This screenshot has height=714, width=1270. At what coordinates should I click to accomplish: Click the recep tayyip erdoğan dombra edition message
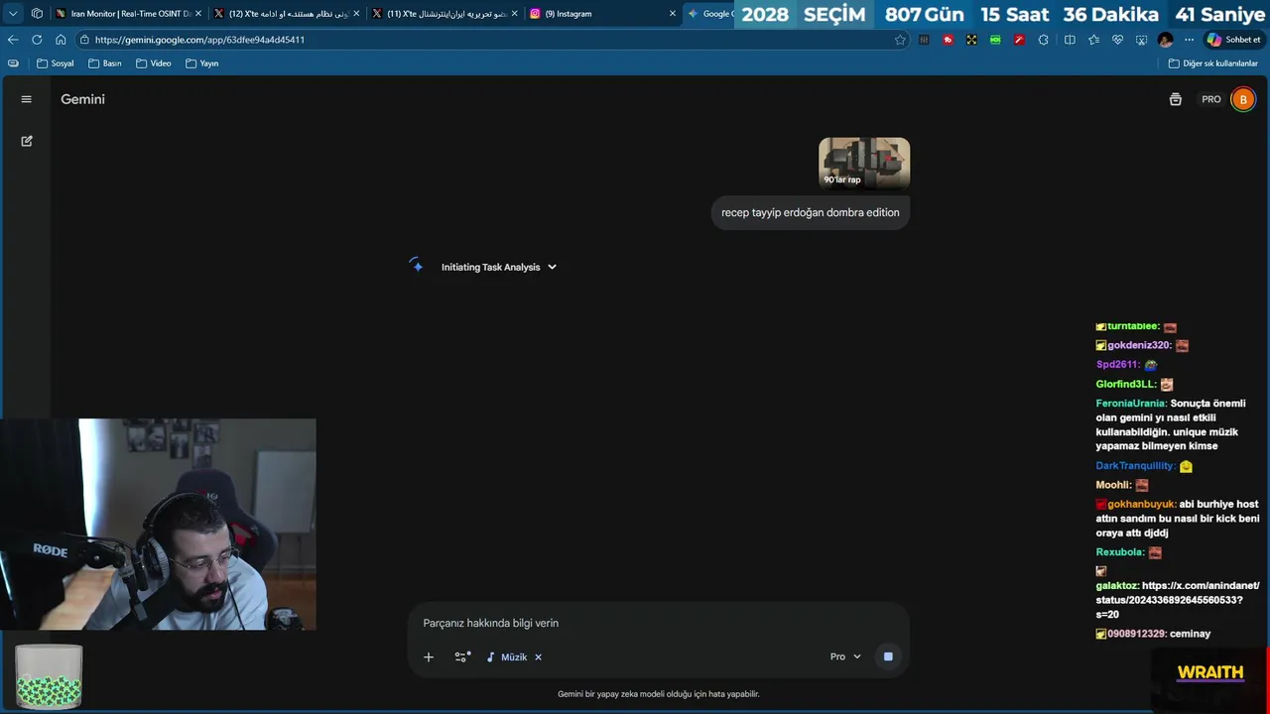click(x=811, y=212)
